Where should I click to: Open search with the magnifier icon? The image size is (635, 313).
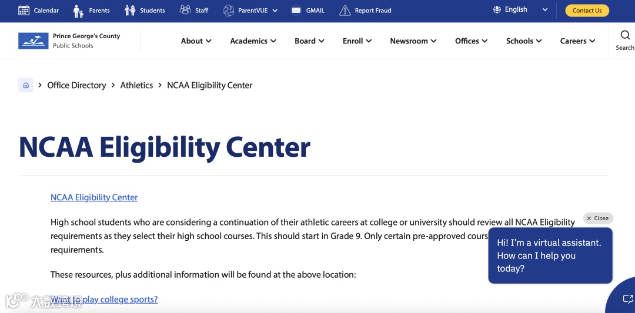pos(625,35)
